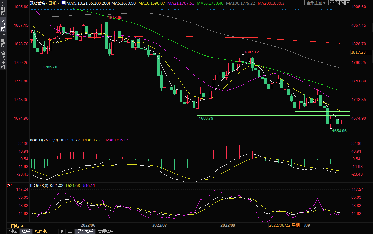Click the 2022/07 time axis label
The width and height of the screenshot is (373, 234).
tap(159, 225)
